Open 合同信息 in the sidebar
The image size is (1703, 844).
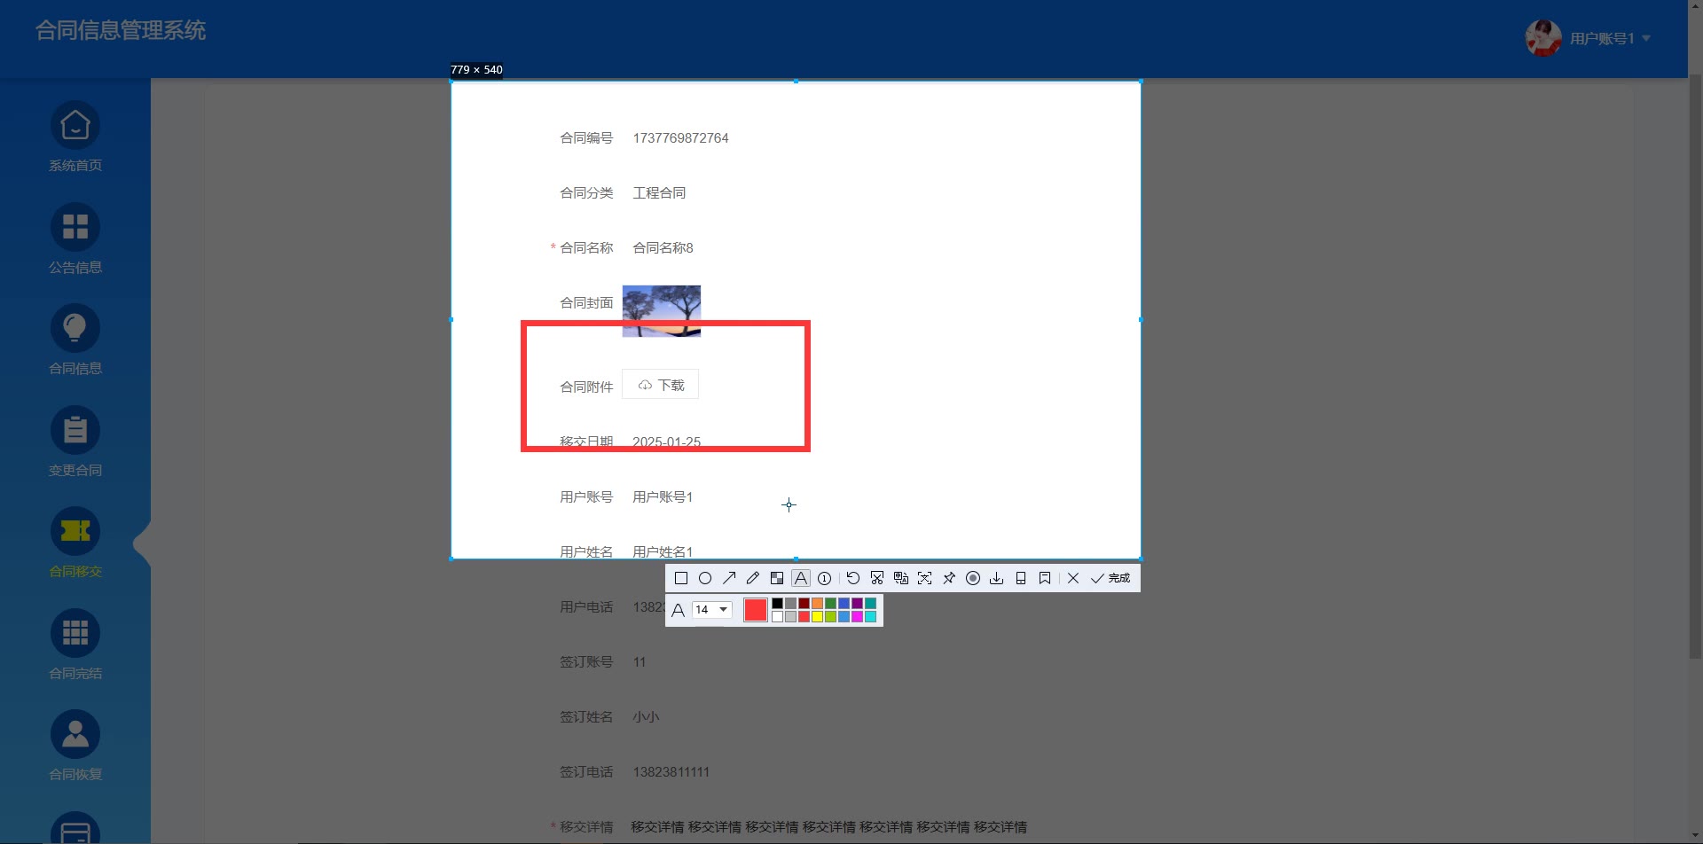[75, 340]
